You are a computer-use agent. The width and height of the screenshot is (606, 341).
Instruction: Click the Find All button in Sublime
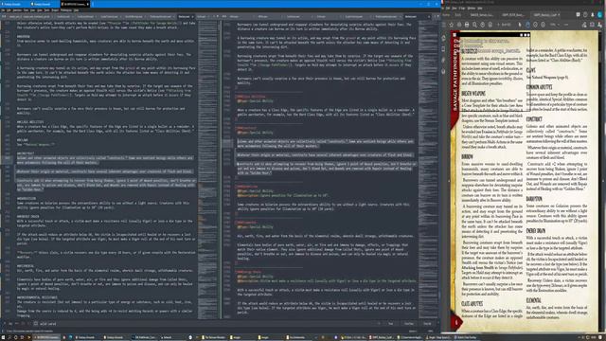(427, 324)
